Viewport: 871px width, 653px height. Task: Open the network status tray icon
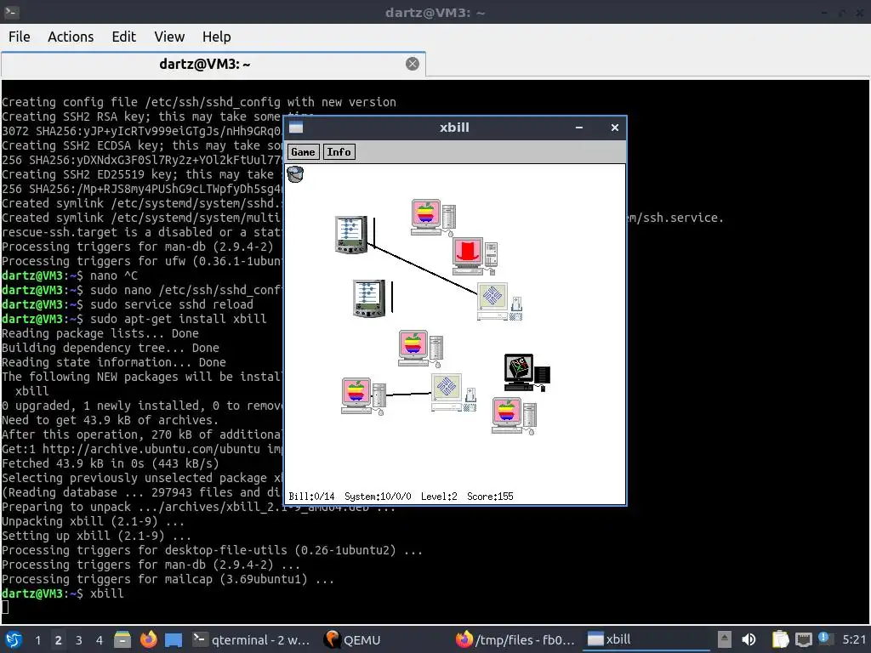803,639
